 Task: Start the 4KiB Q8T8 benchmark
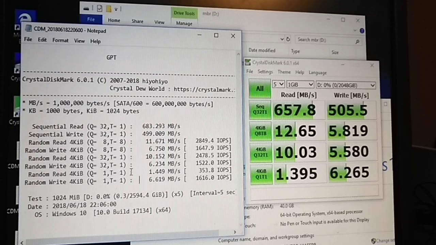[x=261, y=131]
